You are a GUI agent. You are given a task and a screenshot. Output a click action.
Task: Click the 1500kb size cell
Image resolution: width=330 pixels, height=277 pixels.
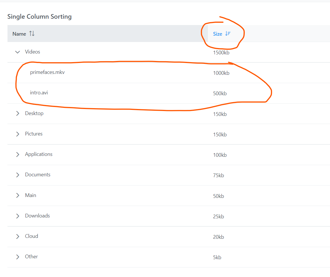point(221,53)
